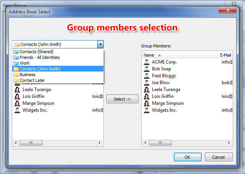
Task: Click the lois@ email cell in Group Members
Action: [227, 96]
